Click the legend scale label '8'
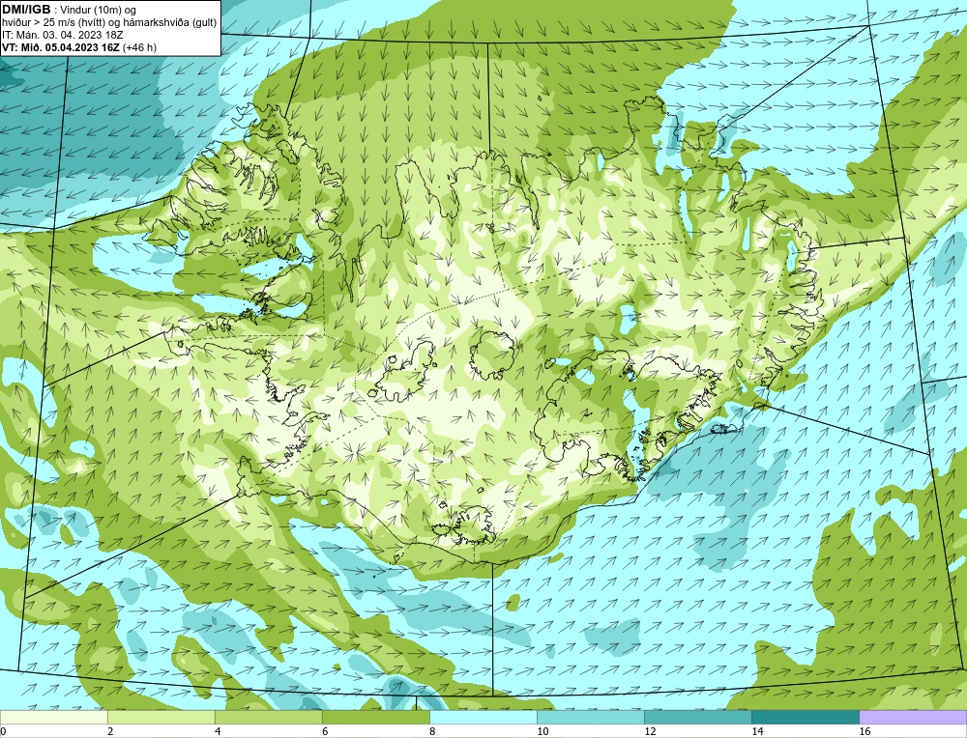This screenshot has height=738, width=967. pos(432,731)
